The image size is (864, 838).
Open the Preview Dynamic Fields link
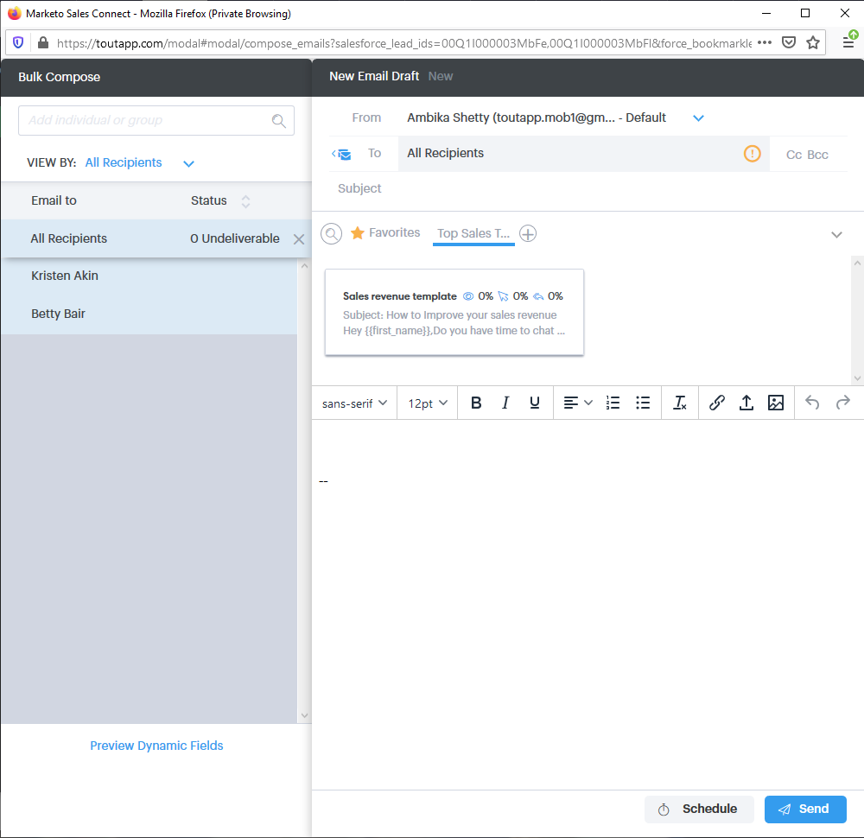click(x=156, y=746)
